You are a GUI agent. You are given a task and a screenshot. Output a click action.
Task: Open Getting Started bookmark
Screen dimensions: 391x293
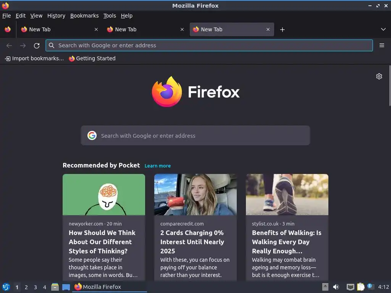92,58
